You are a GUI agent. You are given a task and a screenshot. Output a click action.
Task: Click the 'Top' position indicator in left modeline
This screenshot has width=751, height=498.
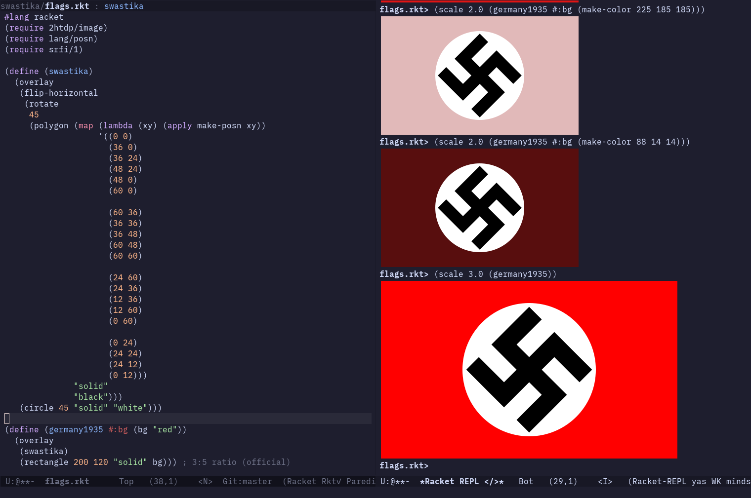[126, 481]
